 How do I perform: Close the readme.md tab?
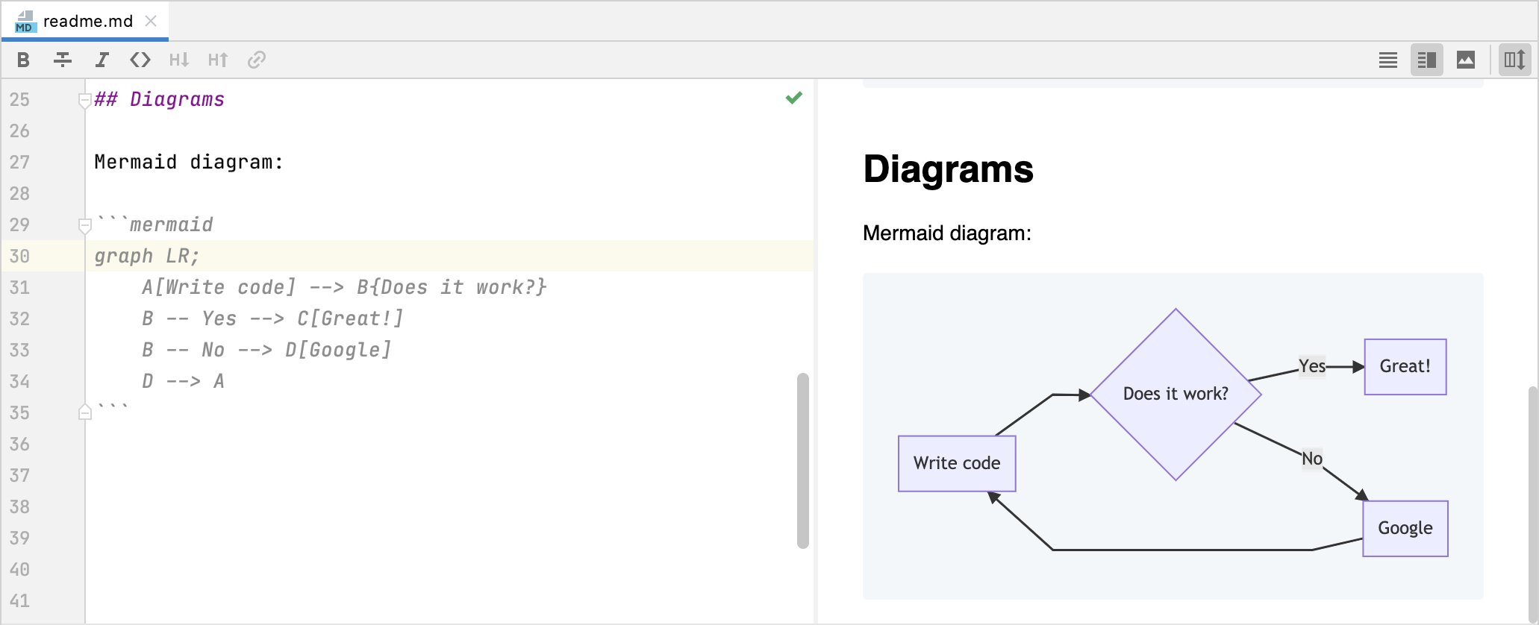151,21
